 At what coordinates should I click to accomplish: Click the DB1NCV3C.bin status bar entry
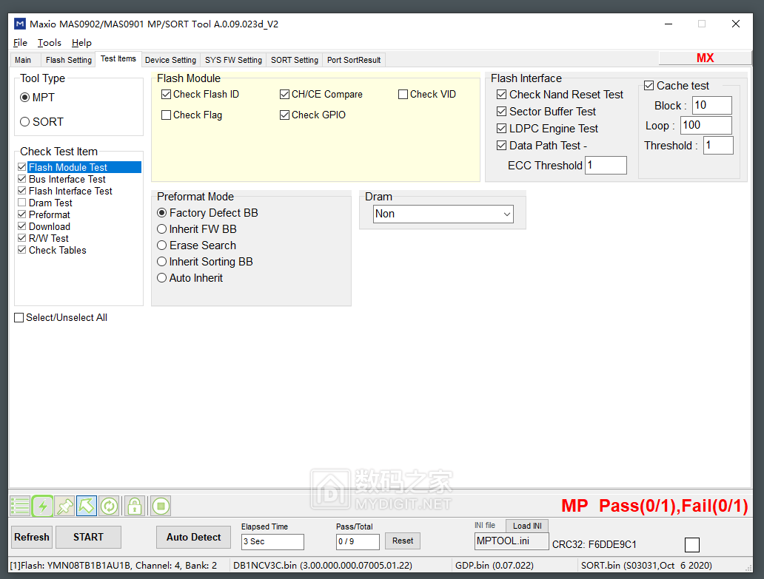(323, 566)
